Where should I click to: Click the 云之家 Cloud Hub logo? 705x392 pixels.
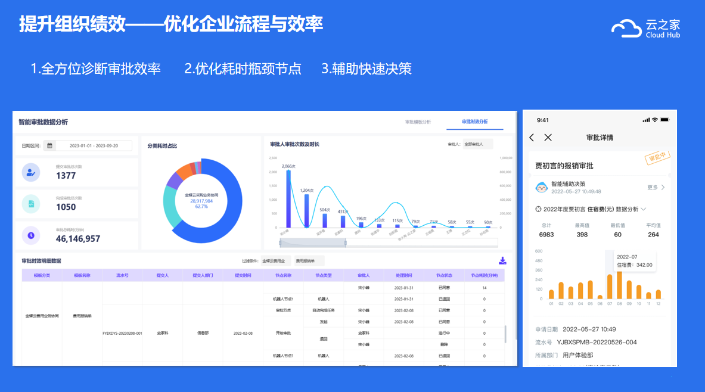645,28
